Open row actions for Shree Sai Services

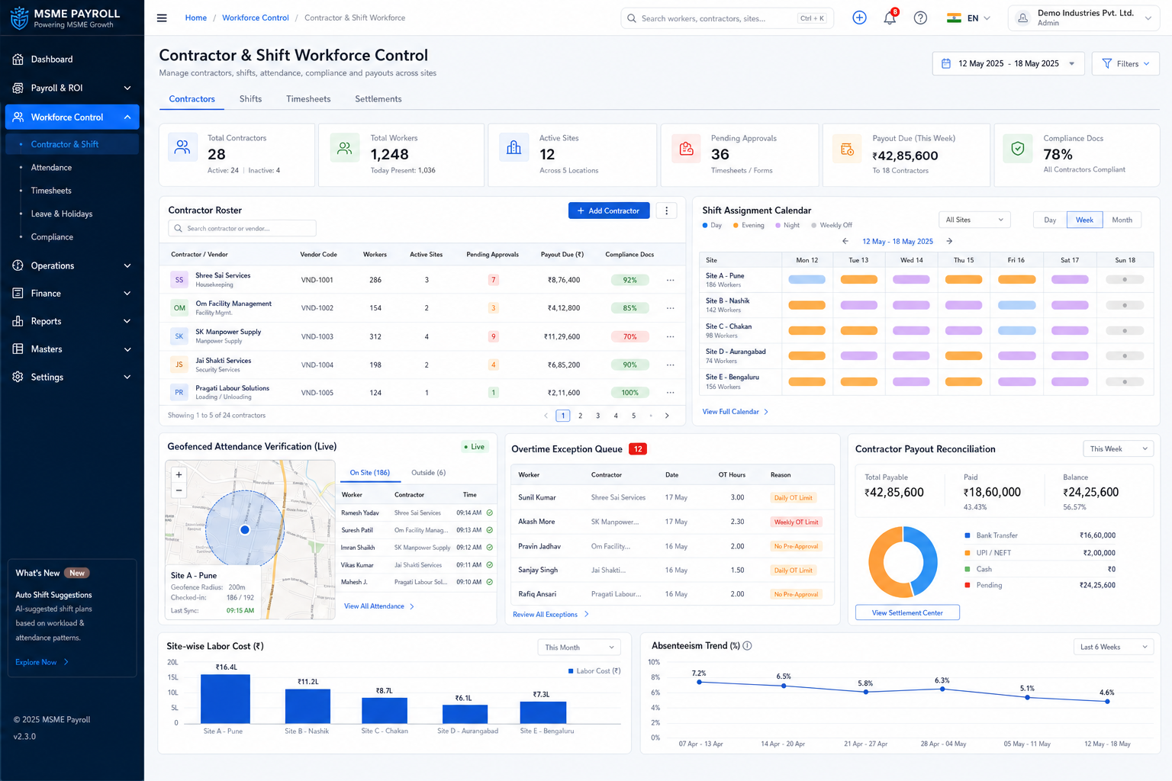(x=670, y=280)
